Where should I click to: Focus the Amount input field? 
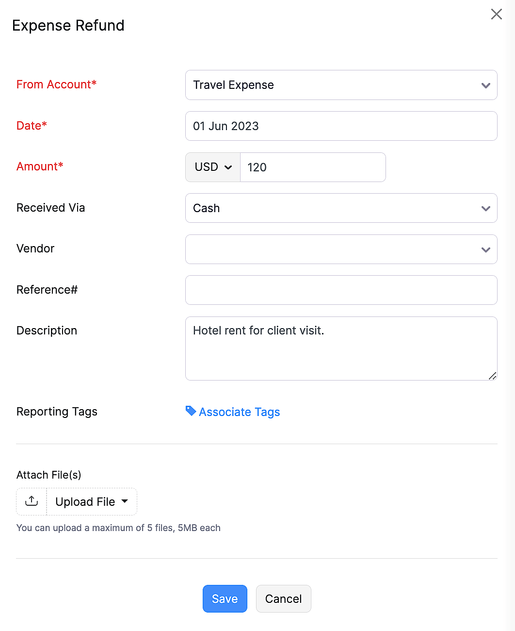click(313, 167)
